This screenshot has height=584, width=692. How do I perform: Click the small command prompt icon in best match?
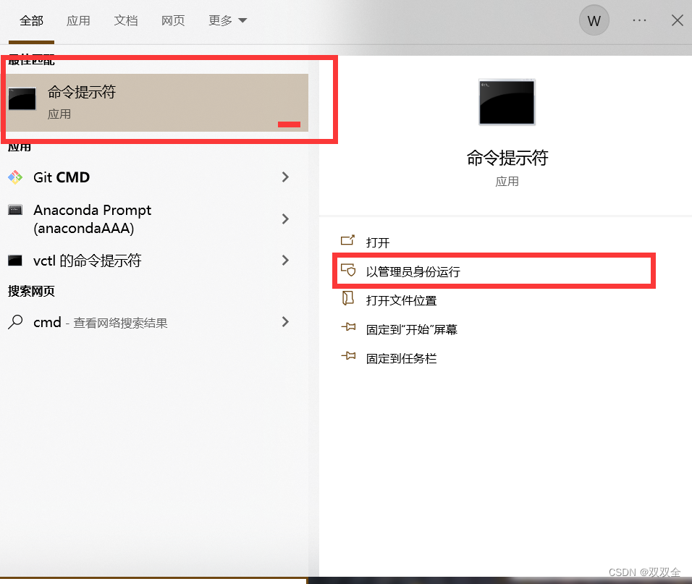[22, 99]
